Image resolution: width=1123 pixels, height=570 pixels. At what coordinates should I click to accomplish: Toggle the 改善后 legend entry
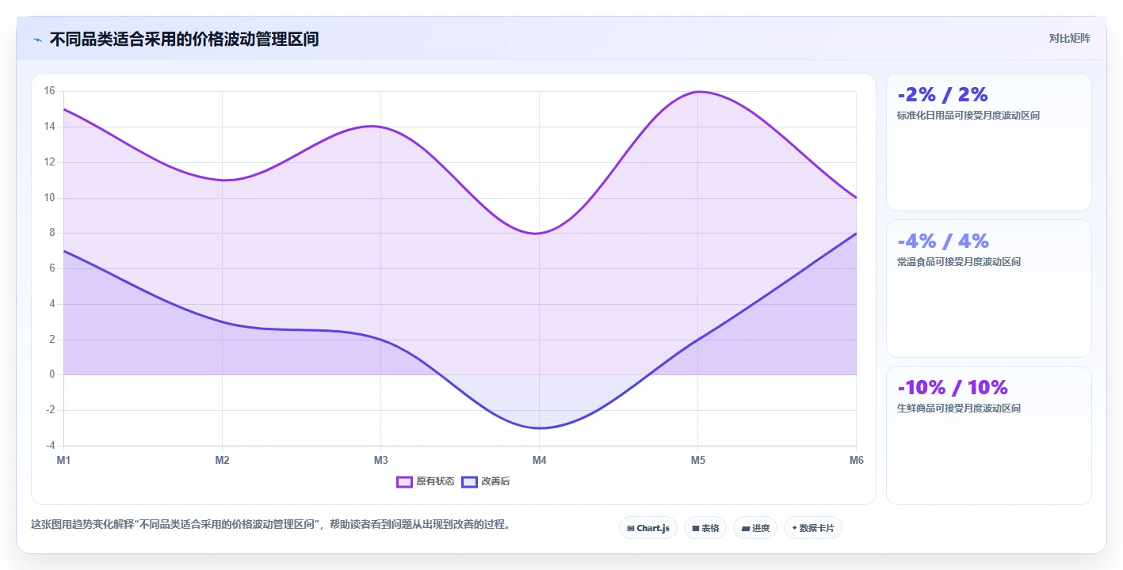coord(486,481)
